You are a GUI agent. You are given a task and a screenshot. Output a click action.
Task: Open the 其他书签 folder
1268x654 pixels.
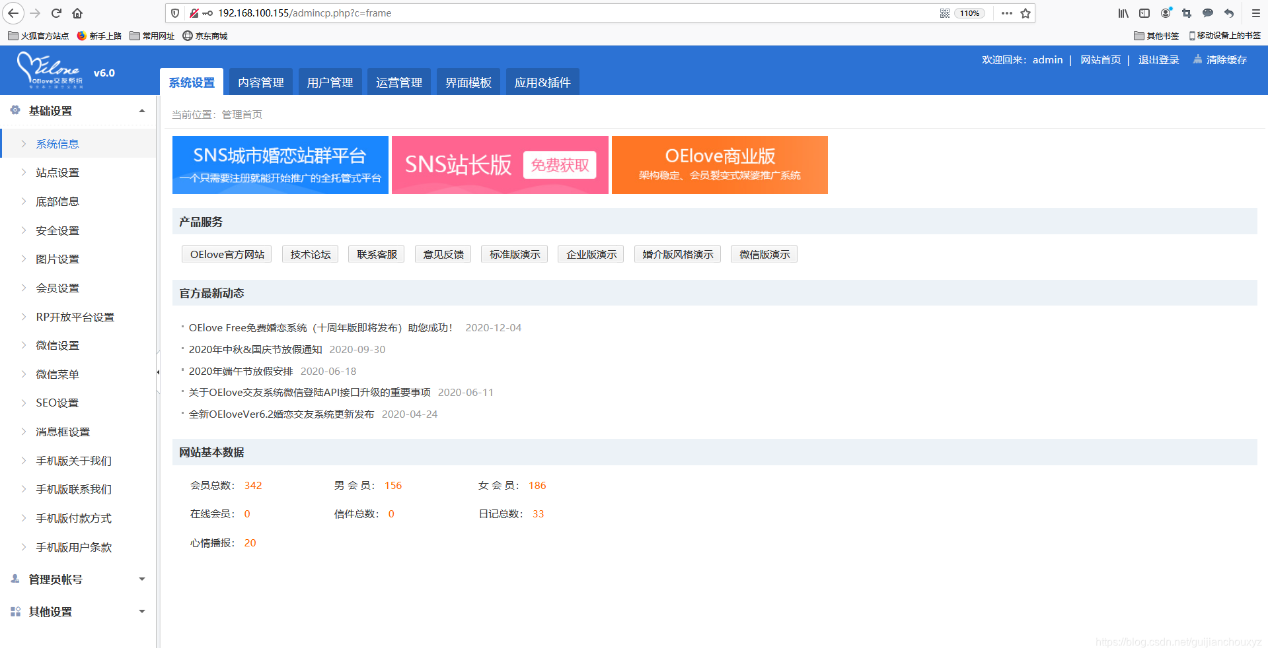tap(1156, 36)
